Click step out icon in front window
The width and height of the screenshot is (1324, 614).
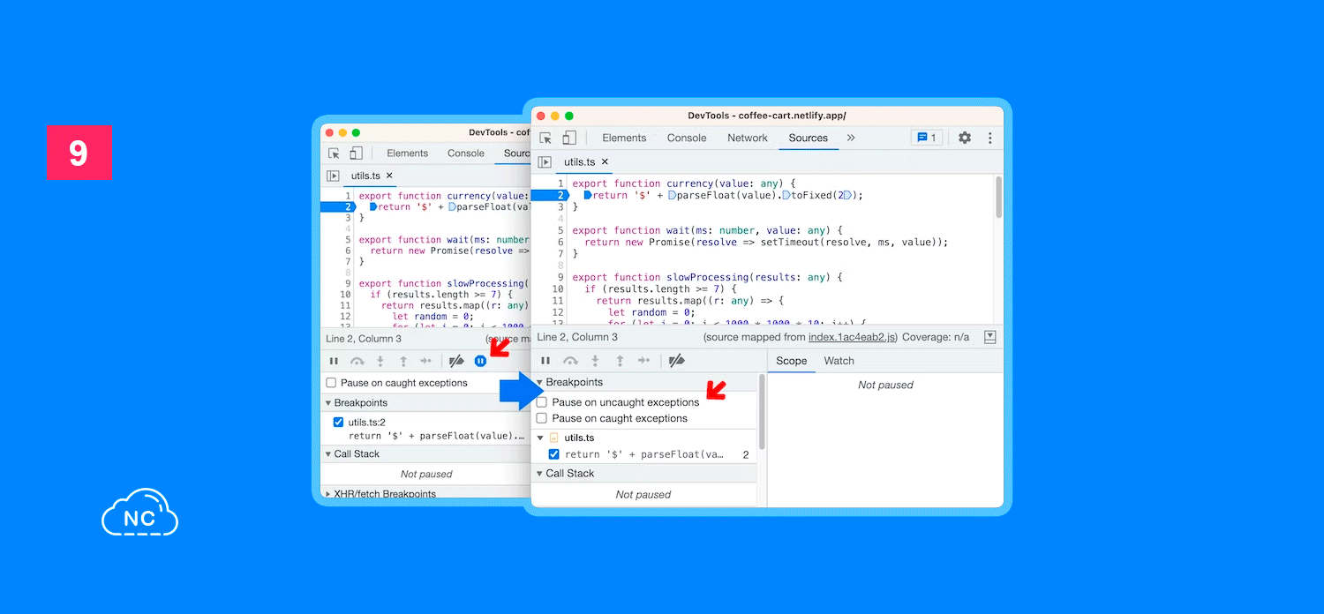(620, 361)
